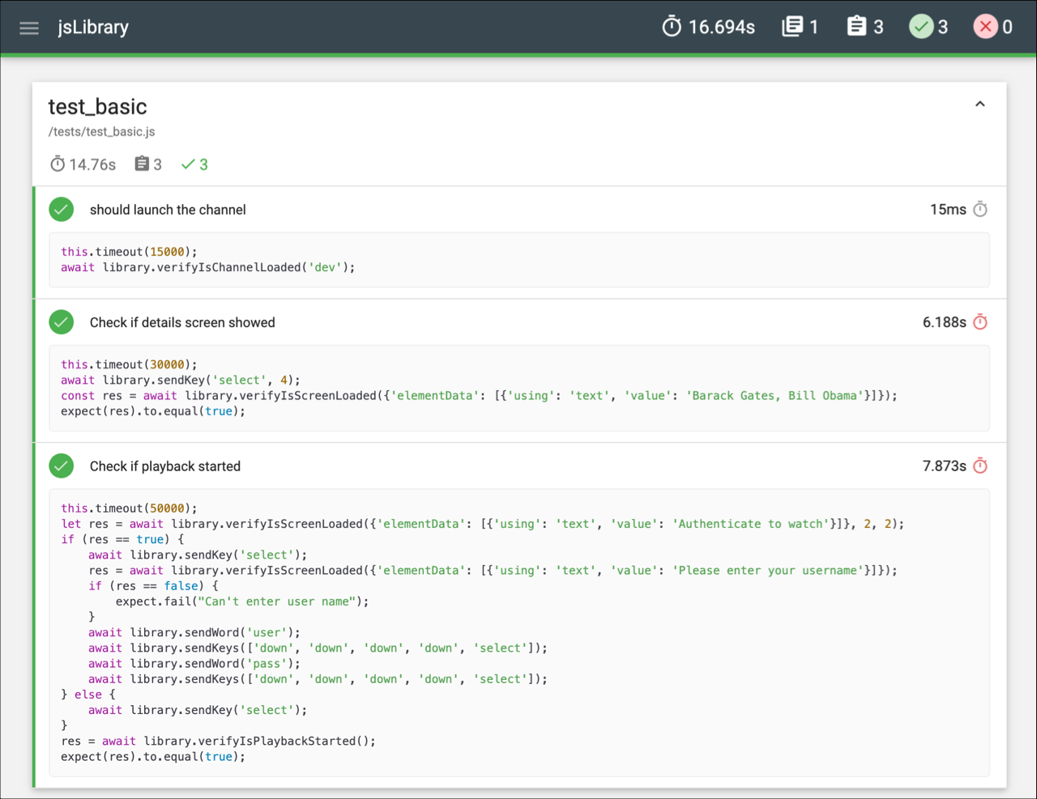This screenshot has width=1037, height=799.
Task: Click the 'Barack Gates, Bill Obama' string
Action: [x=775, y=395]
